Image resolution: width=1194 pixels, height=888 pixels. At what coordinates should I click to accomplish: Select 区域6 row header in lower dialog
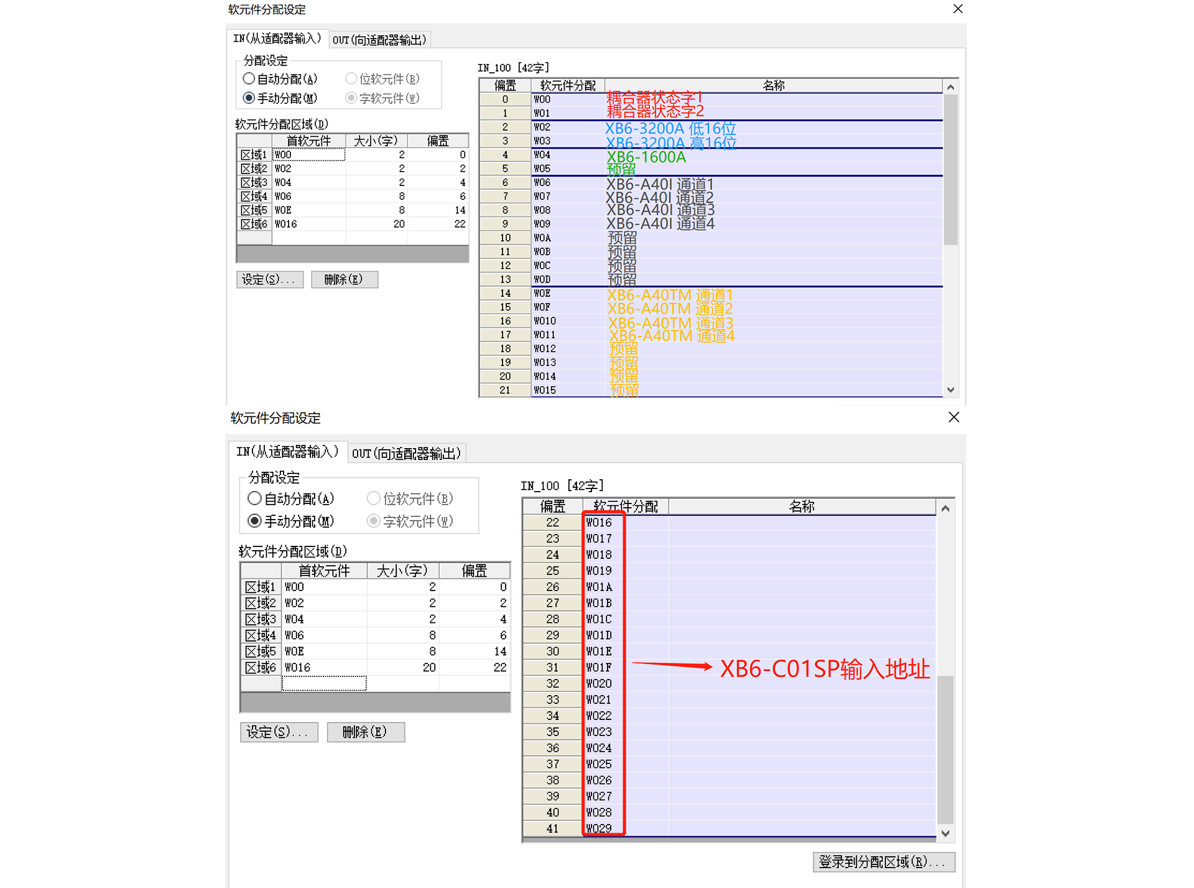pos(261,668)
